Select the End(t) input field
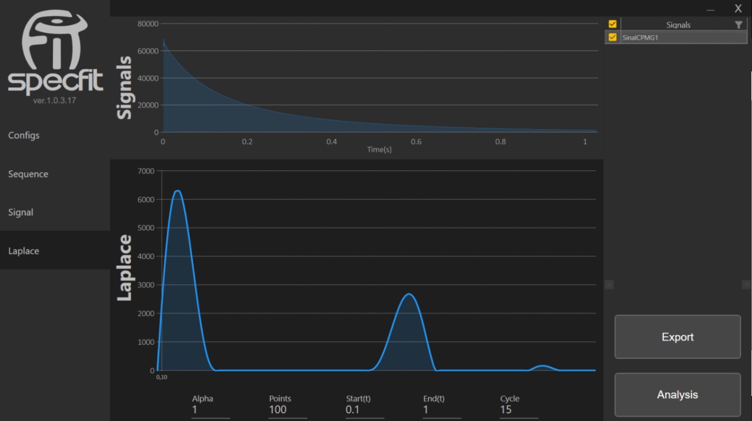Viewport: 752px width, 421px height. click(x=441, y=410)
